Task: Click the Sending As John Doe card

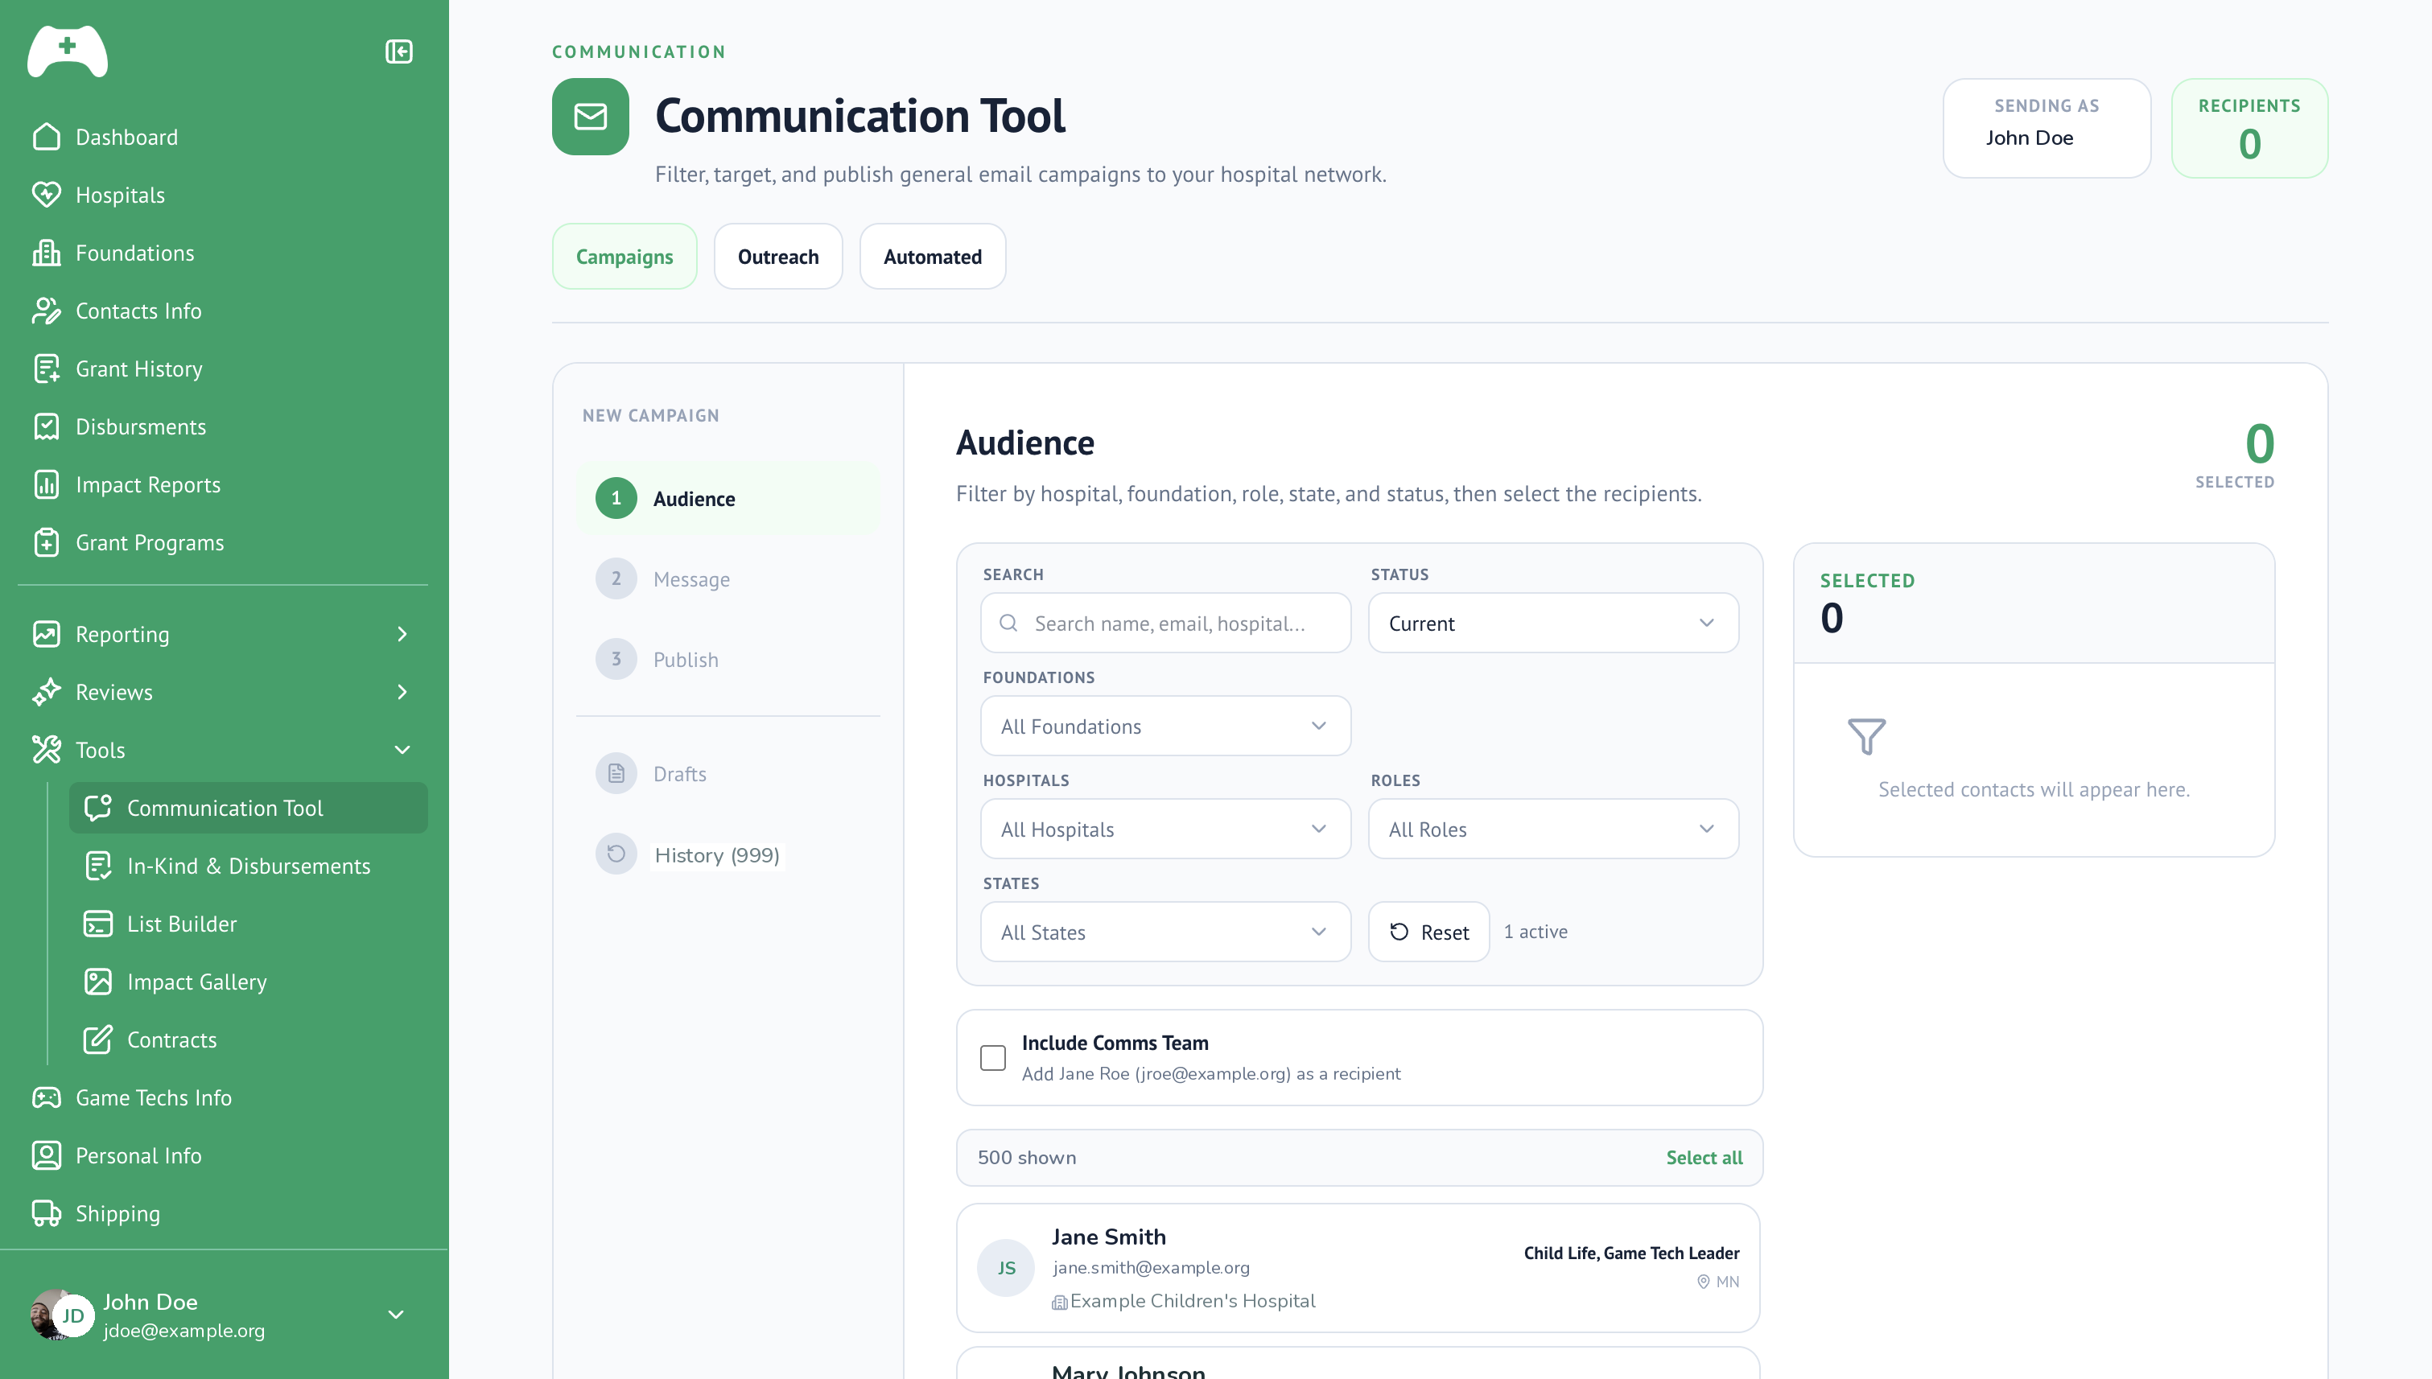Action: pos(2047,128)
